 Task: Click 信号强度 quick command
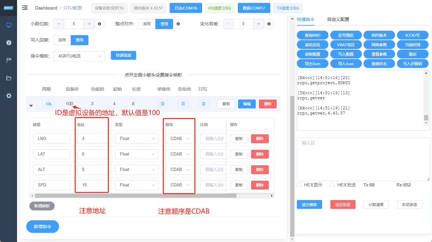[x=346, y=35]
